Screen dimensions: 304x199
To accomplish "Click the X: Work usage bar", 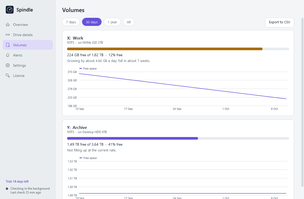I will click(178, 49).
